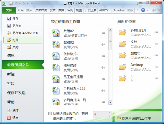Image resolution: width=164 pixels, height=124 pixels.
Task: Click the quick access count number field
Action: click(x=100, y=114)
